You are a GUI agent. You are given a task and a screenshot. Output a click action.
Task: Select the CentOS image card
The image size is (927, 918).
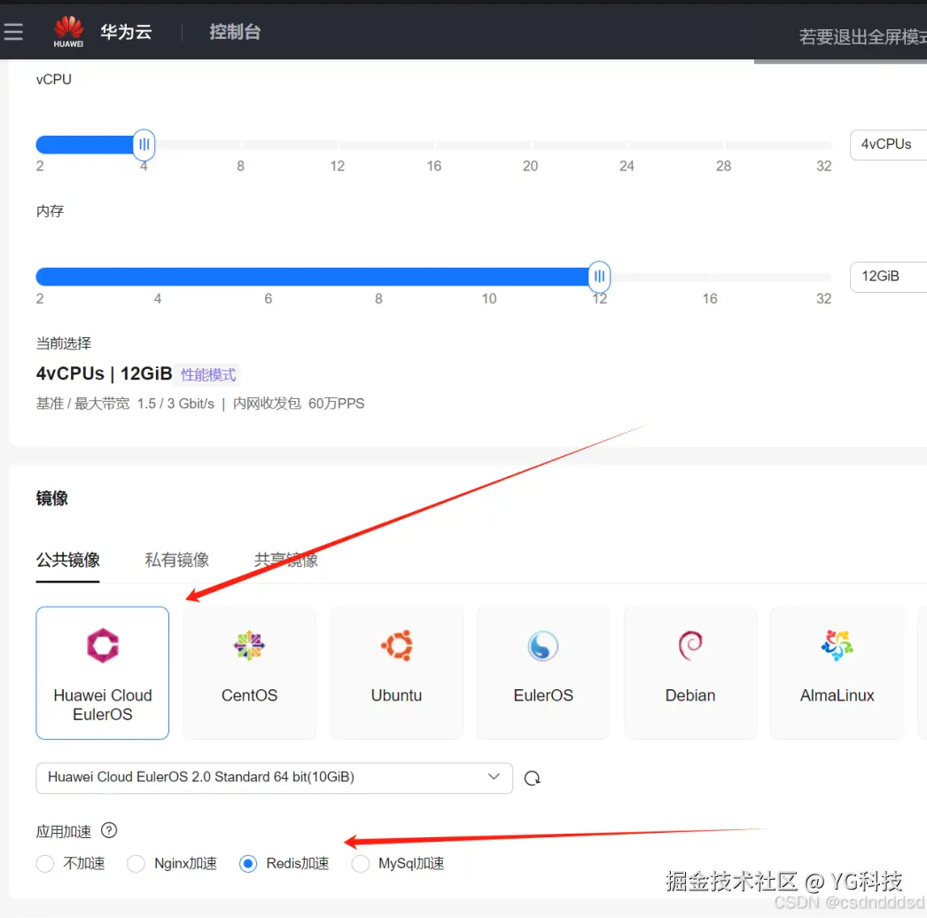point(250,672)
